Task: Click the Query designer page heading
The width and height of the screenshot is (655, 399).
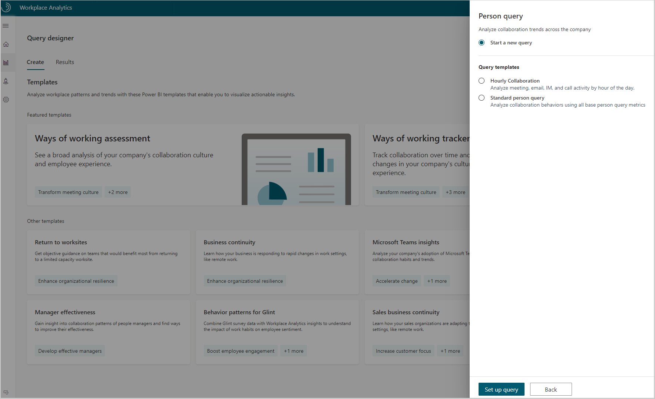Action: coord(50,38)
